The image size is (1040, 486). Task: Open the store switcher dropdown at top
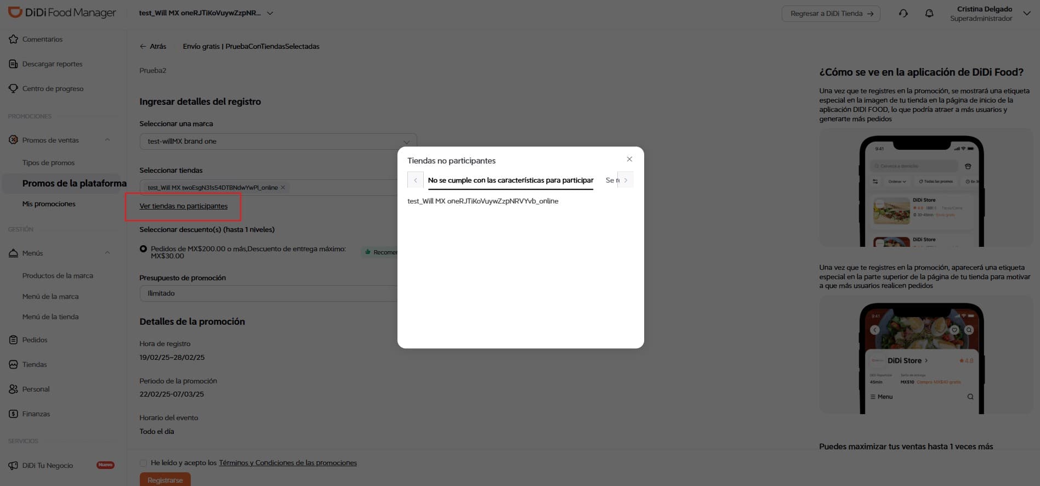(x=270, y=13)
